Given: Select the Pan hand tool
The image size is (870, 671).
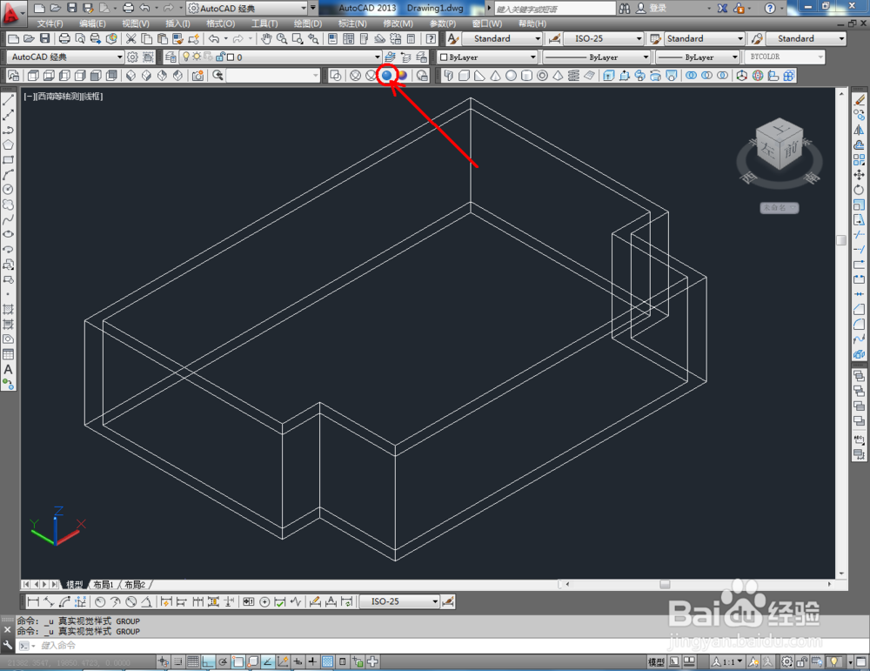Looking at the screenshot, I should point(266,38).
